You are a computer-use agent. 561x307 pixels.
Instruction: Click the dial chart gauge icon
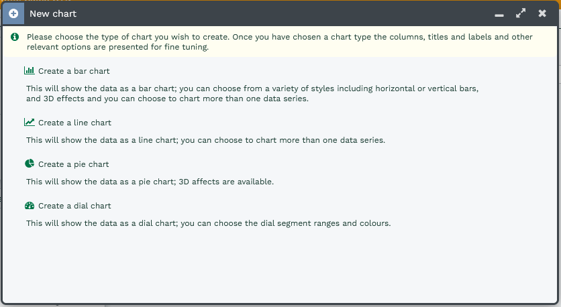tap(29, 206)
